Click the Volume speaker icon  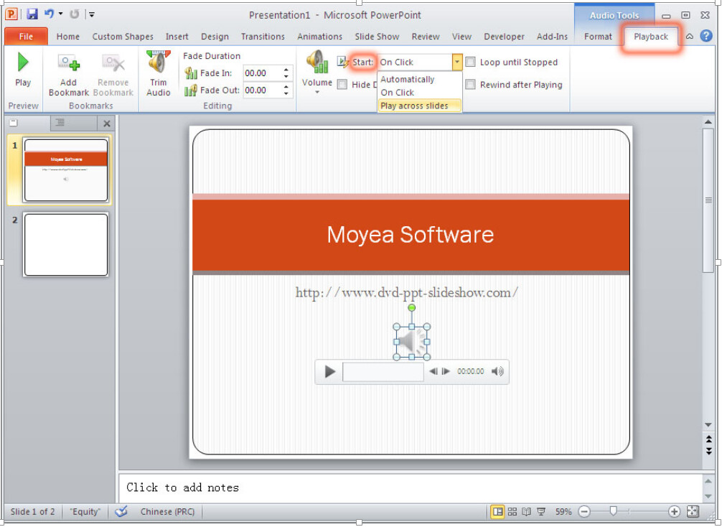317,62
